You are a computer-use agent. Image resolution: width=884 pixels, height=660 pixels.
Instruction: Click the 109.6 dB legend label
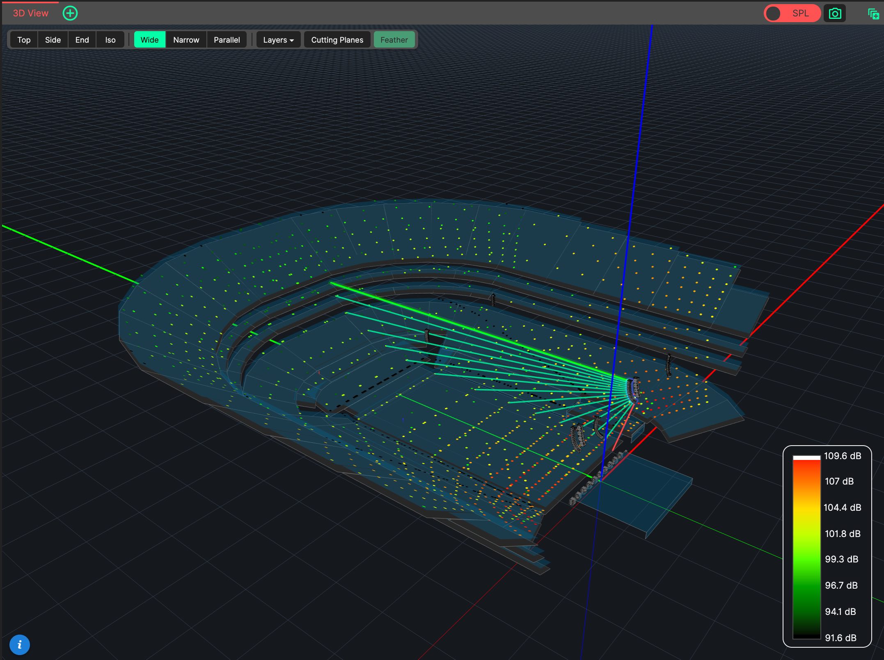[x=843, y=456]
